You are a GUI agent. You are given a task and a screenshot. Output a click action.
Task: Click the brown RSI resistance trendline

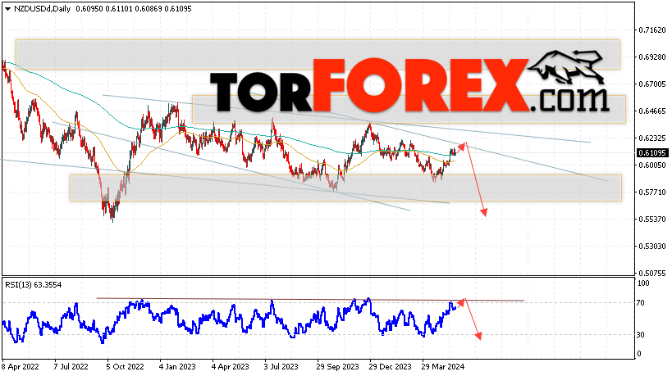click(310, 300)
